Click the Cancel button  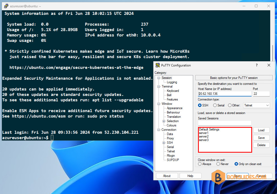click(x=261, y=176)
